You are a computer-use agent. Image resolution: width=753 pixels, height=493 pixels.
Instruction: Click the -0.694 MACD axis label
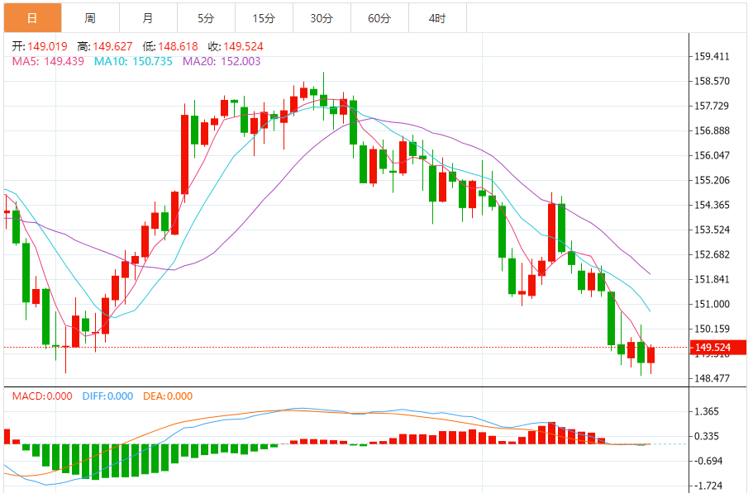708,462
